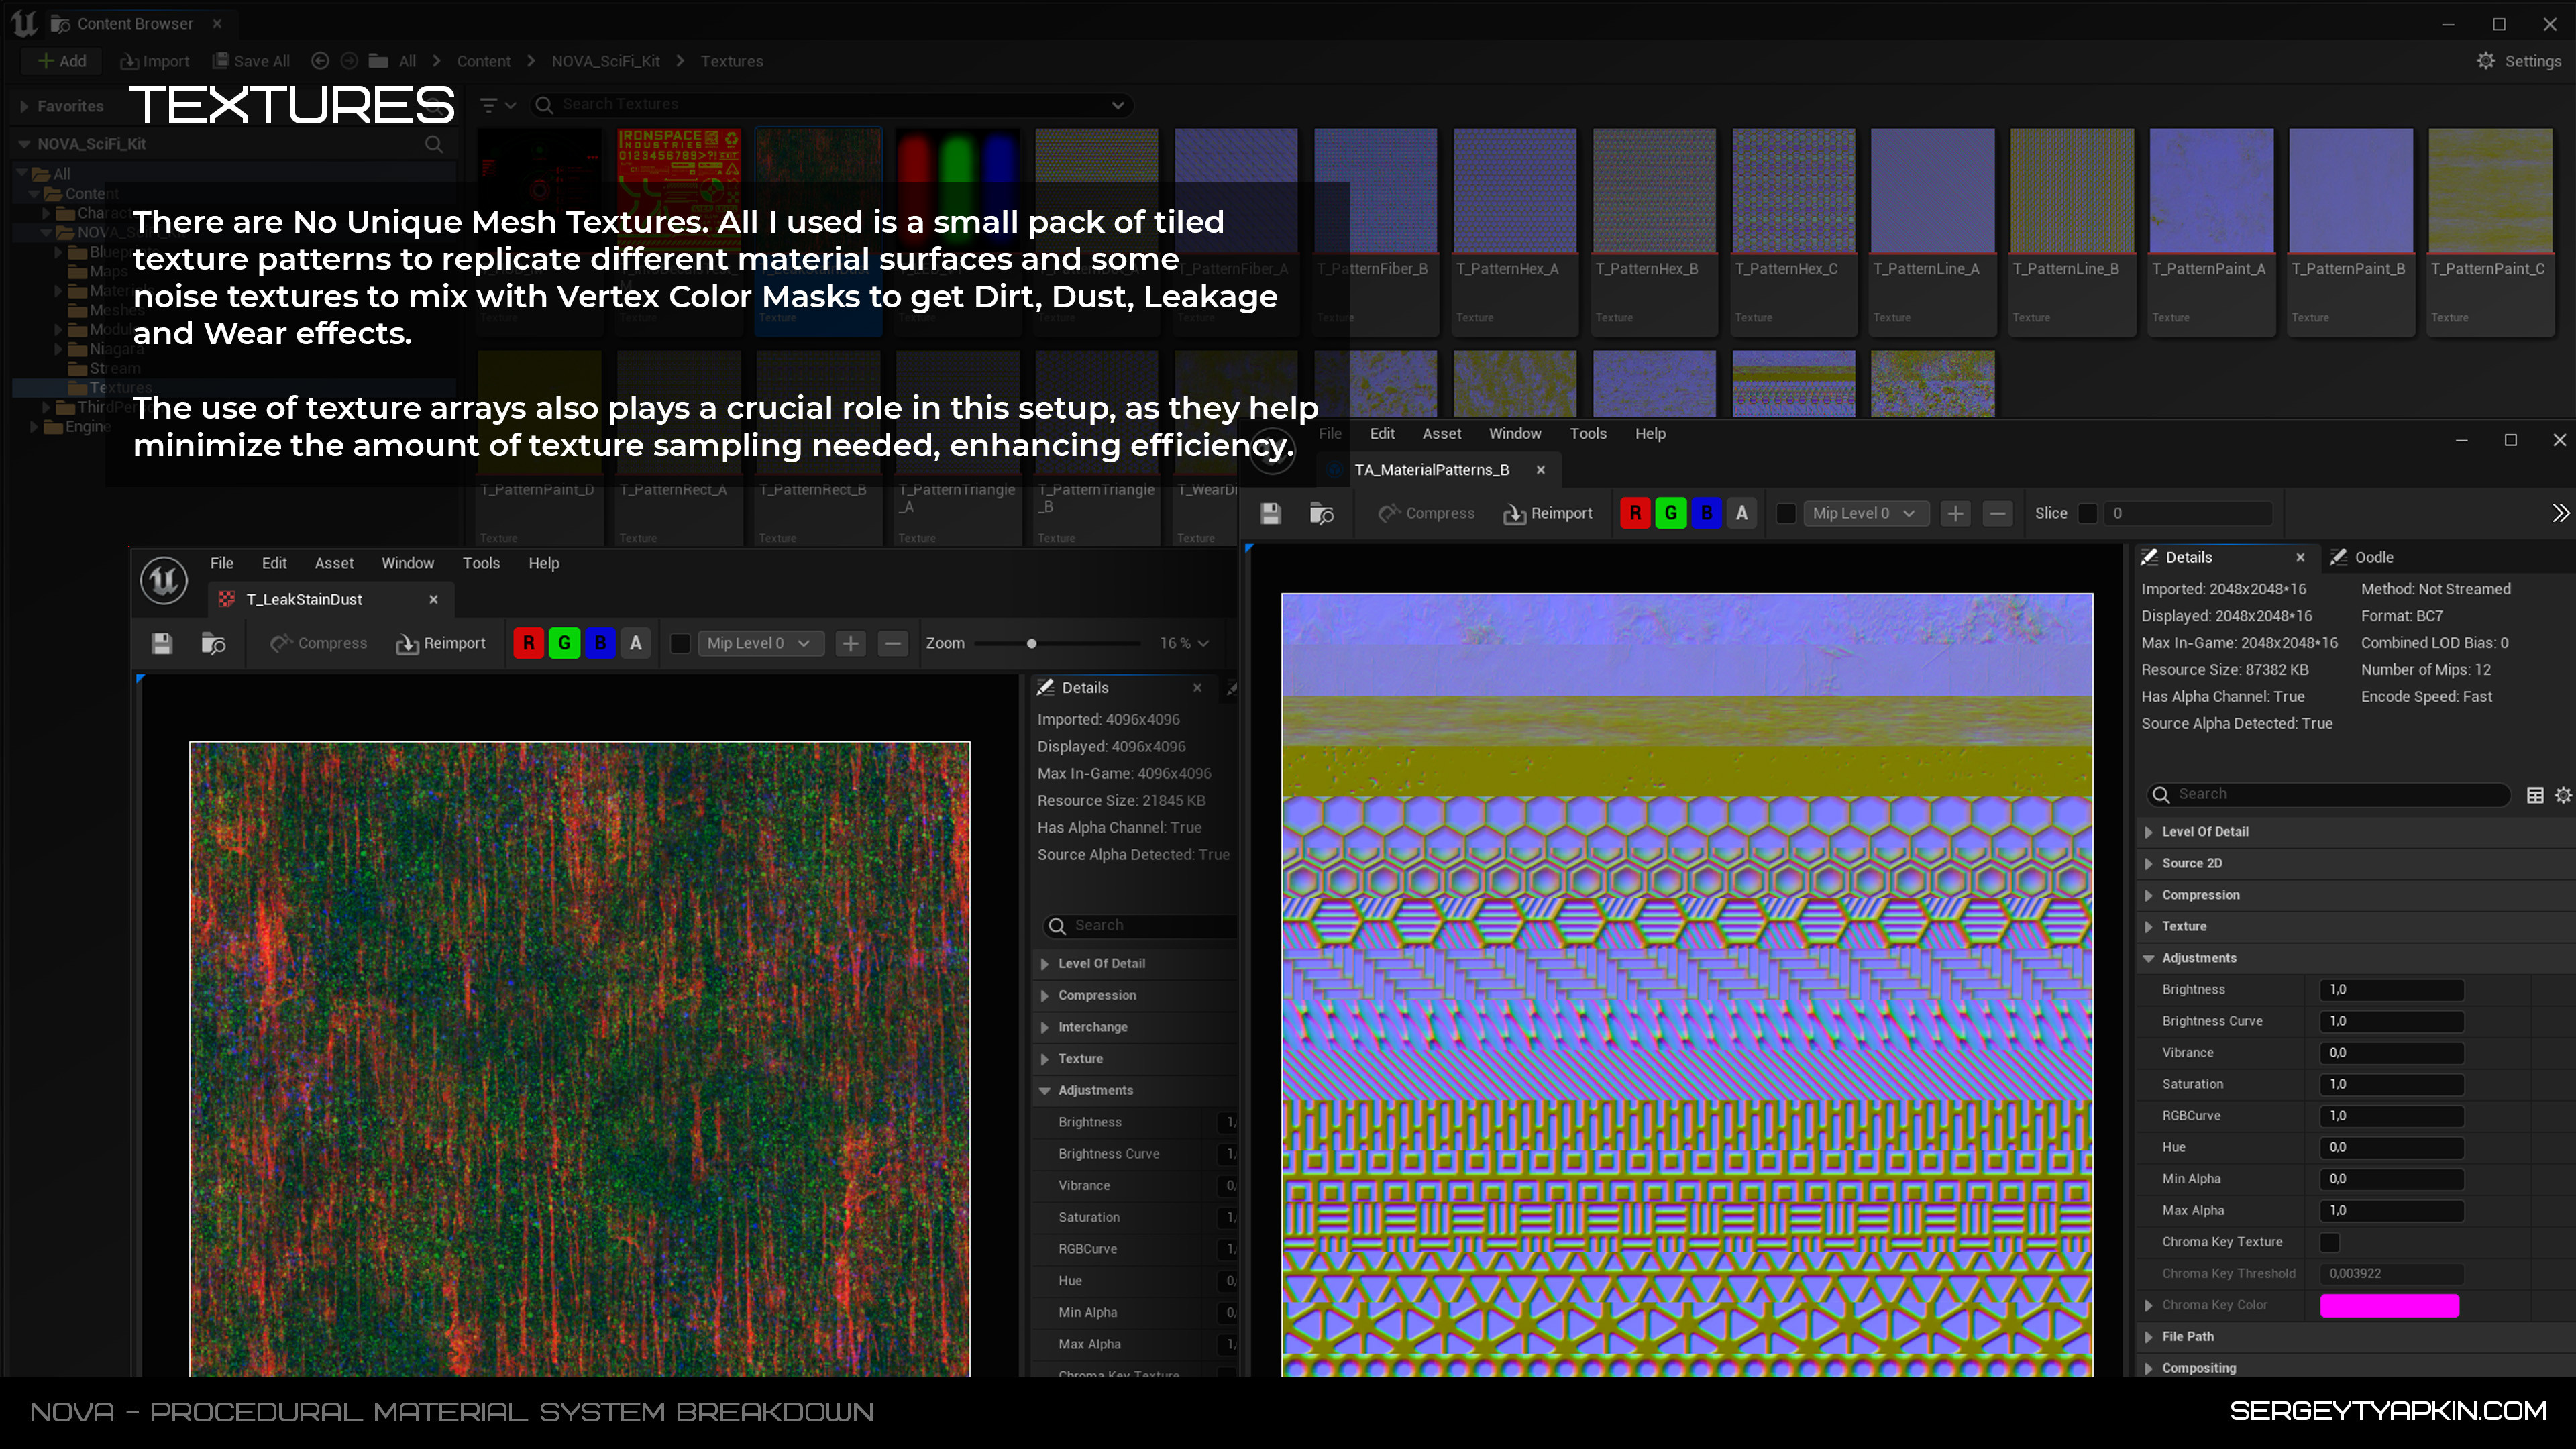Check Slice checkbox in TA_MaterialPatterns_B toolbar
Screen dimensions: 2576x1449
click(x=2088, y=513)
